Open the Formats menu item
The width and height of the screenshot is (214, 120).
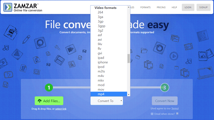(146, 7)
